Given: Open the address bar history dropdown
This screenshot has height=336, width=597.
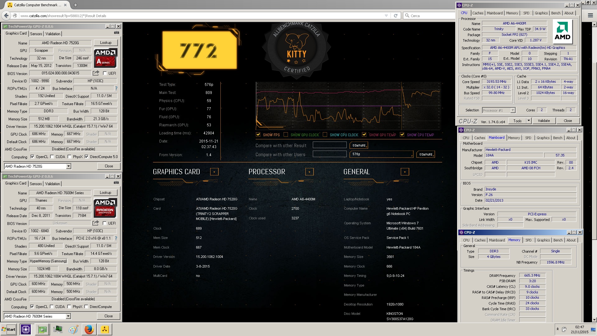Looking at the screenshot, I should click(x=386, y=16).
